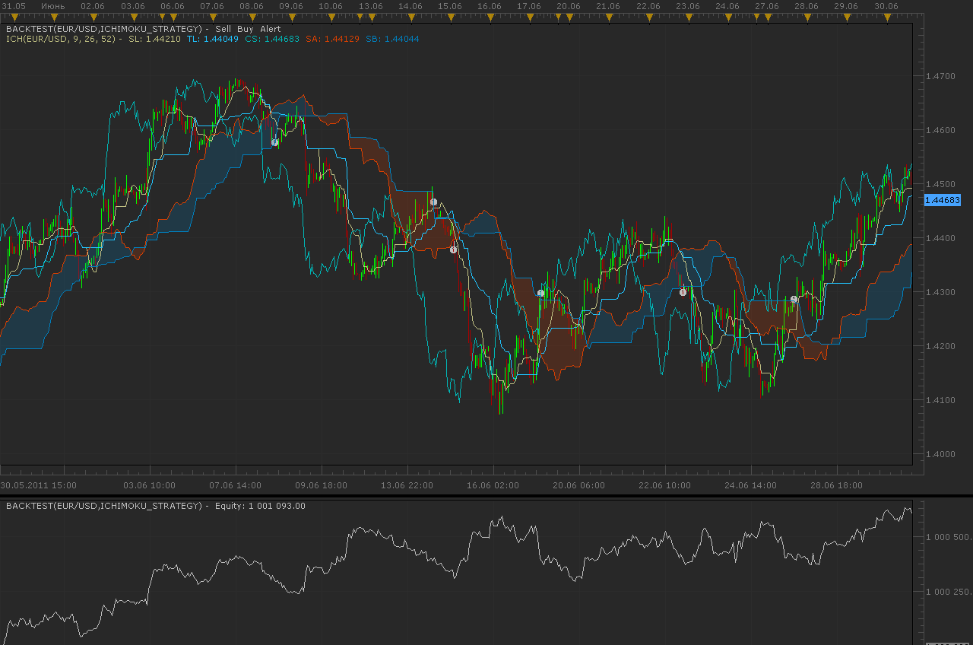Screen dimensions: 973x645
Task: Click the CS: 1.44683 legend value
Action: 272,39
